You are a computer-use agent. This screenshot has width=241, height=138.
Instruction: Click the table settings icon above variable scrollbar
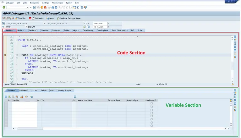pyautogui.click(x=231, y=100)
